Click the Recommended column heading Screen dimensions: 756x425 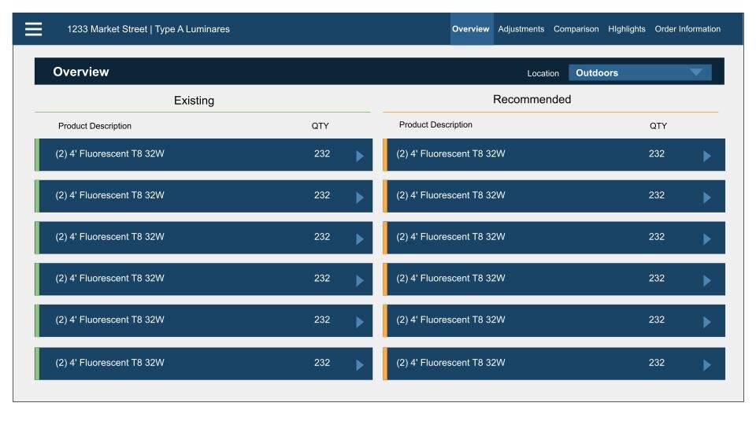tap(532, 99)
